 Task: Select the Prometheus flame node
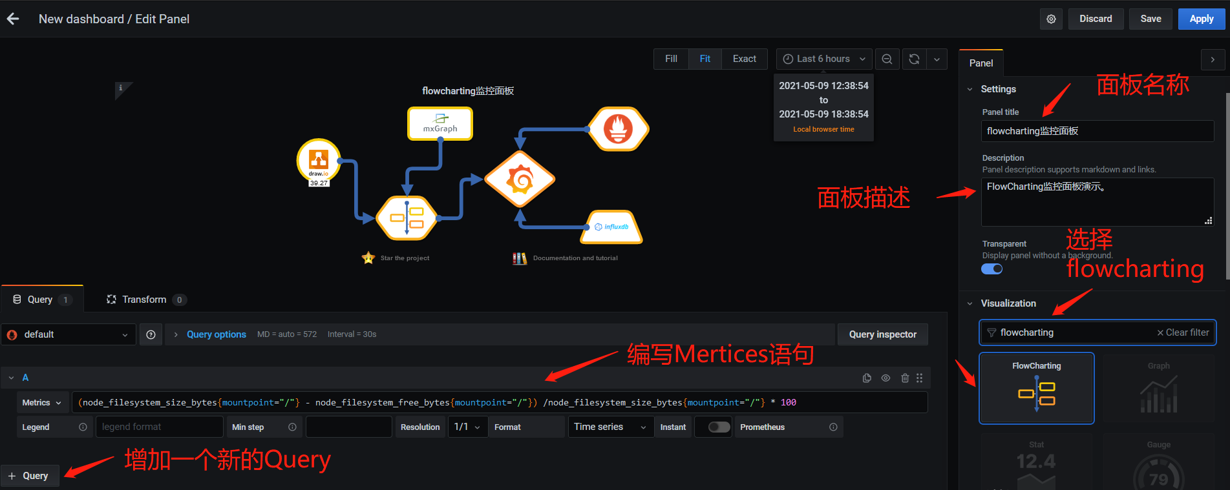(x=619, y=128)
